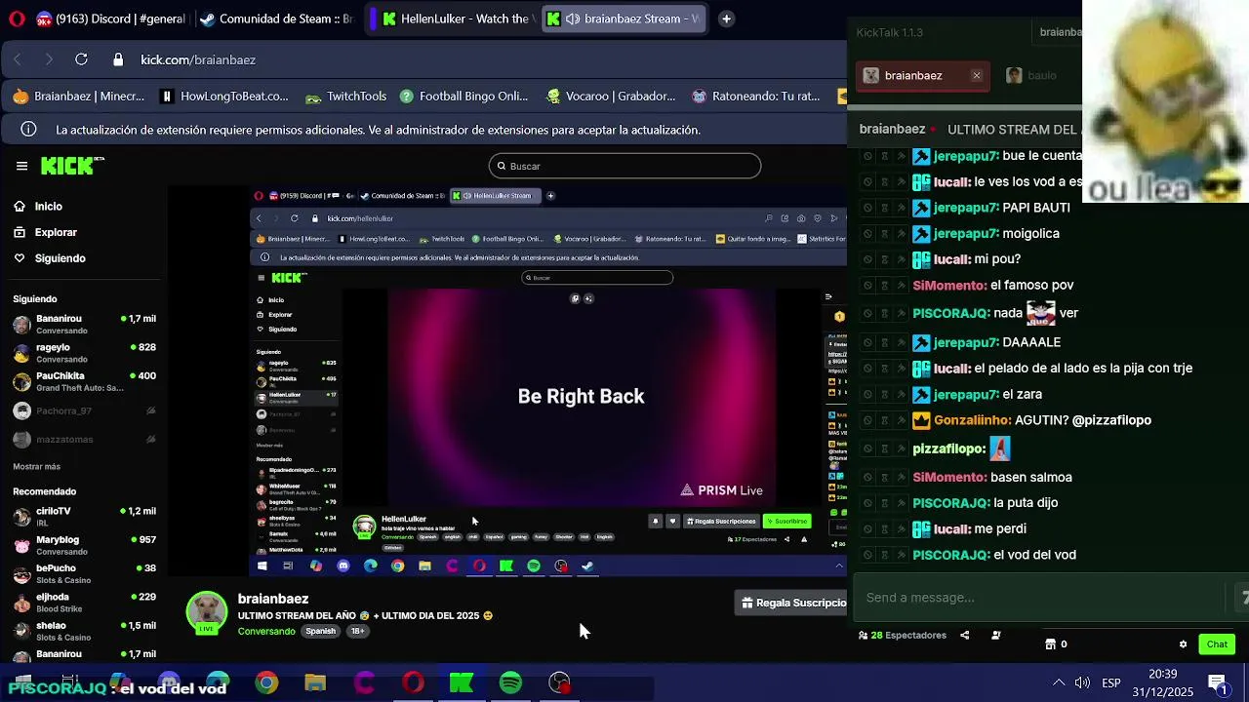View site information lock icon
The image size is (1249, 702).
(x=118, y=59)
